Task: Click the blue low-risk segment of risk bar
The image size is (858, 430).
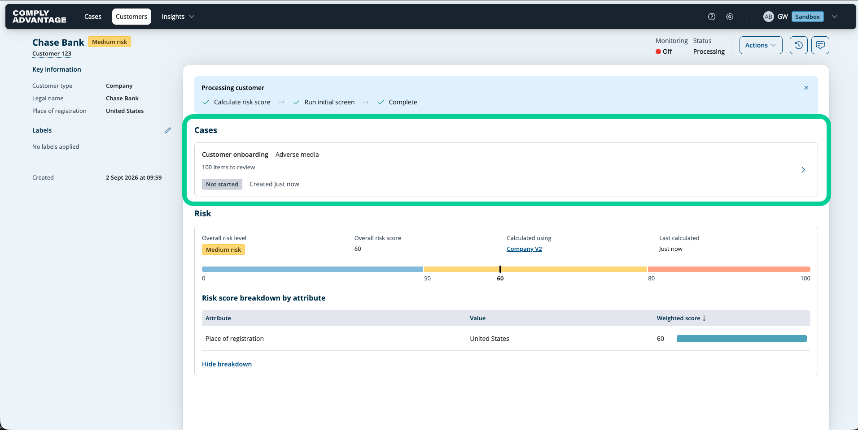Action: (x=312, y=269)
